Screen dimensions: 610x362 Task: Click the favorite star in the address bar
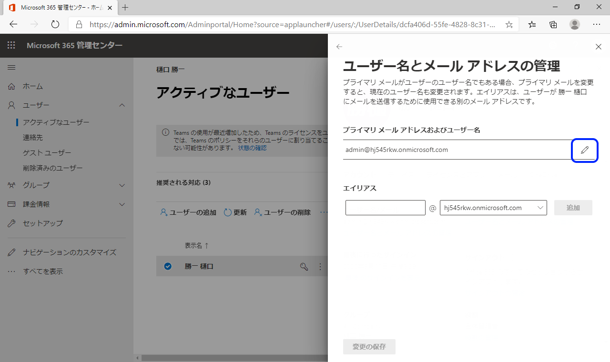point(509,24)
